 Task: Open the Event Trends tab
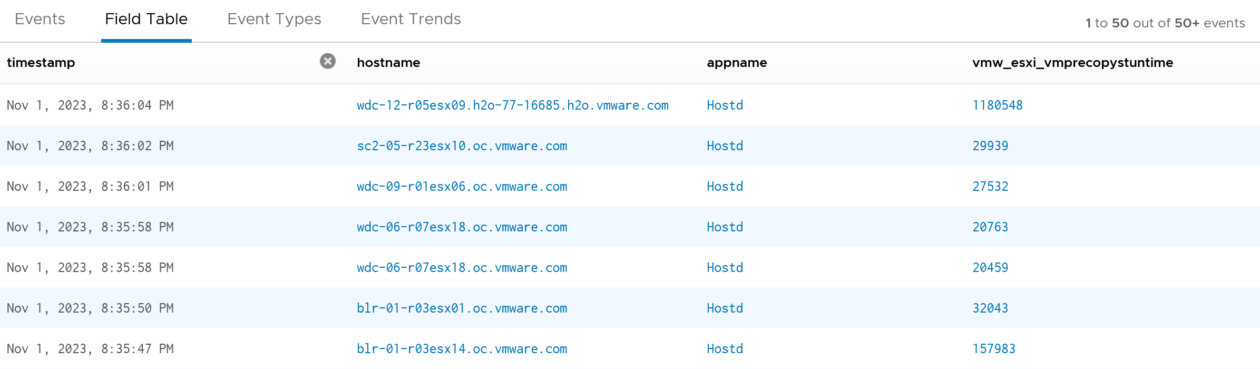pos(411,20)
